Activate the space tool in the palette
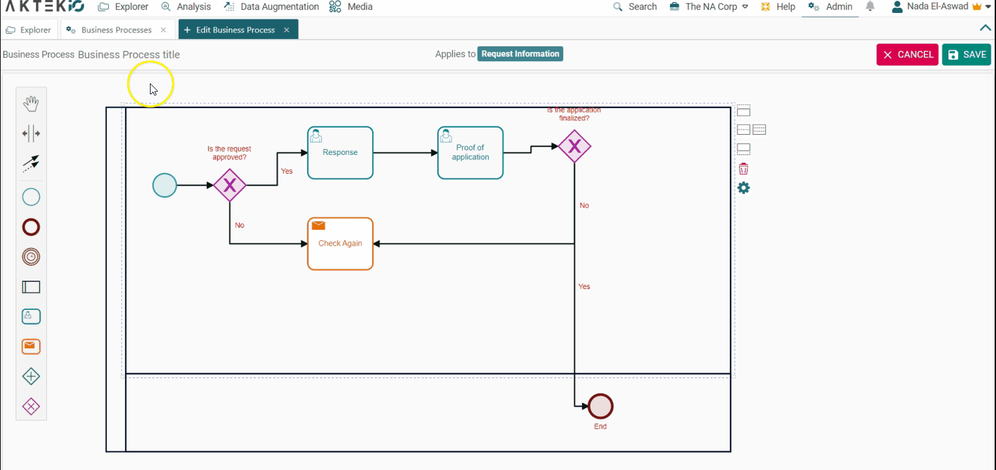The width and height of the screenshot is (996, 470). coord(31,133)
